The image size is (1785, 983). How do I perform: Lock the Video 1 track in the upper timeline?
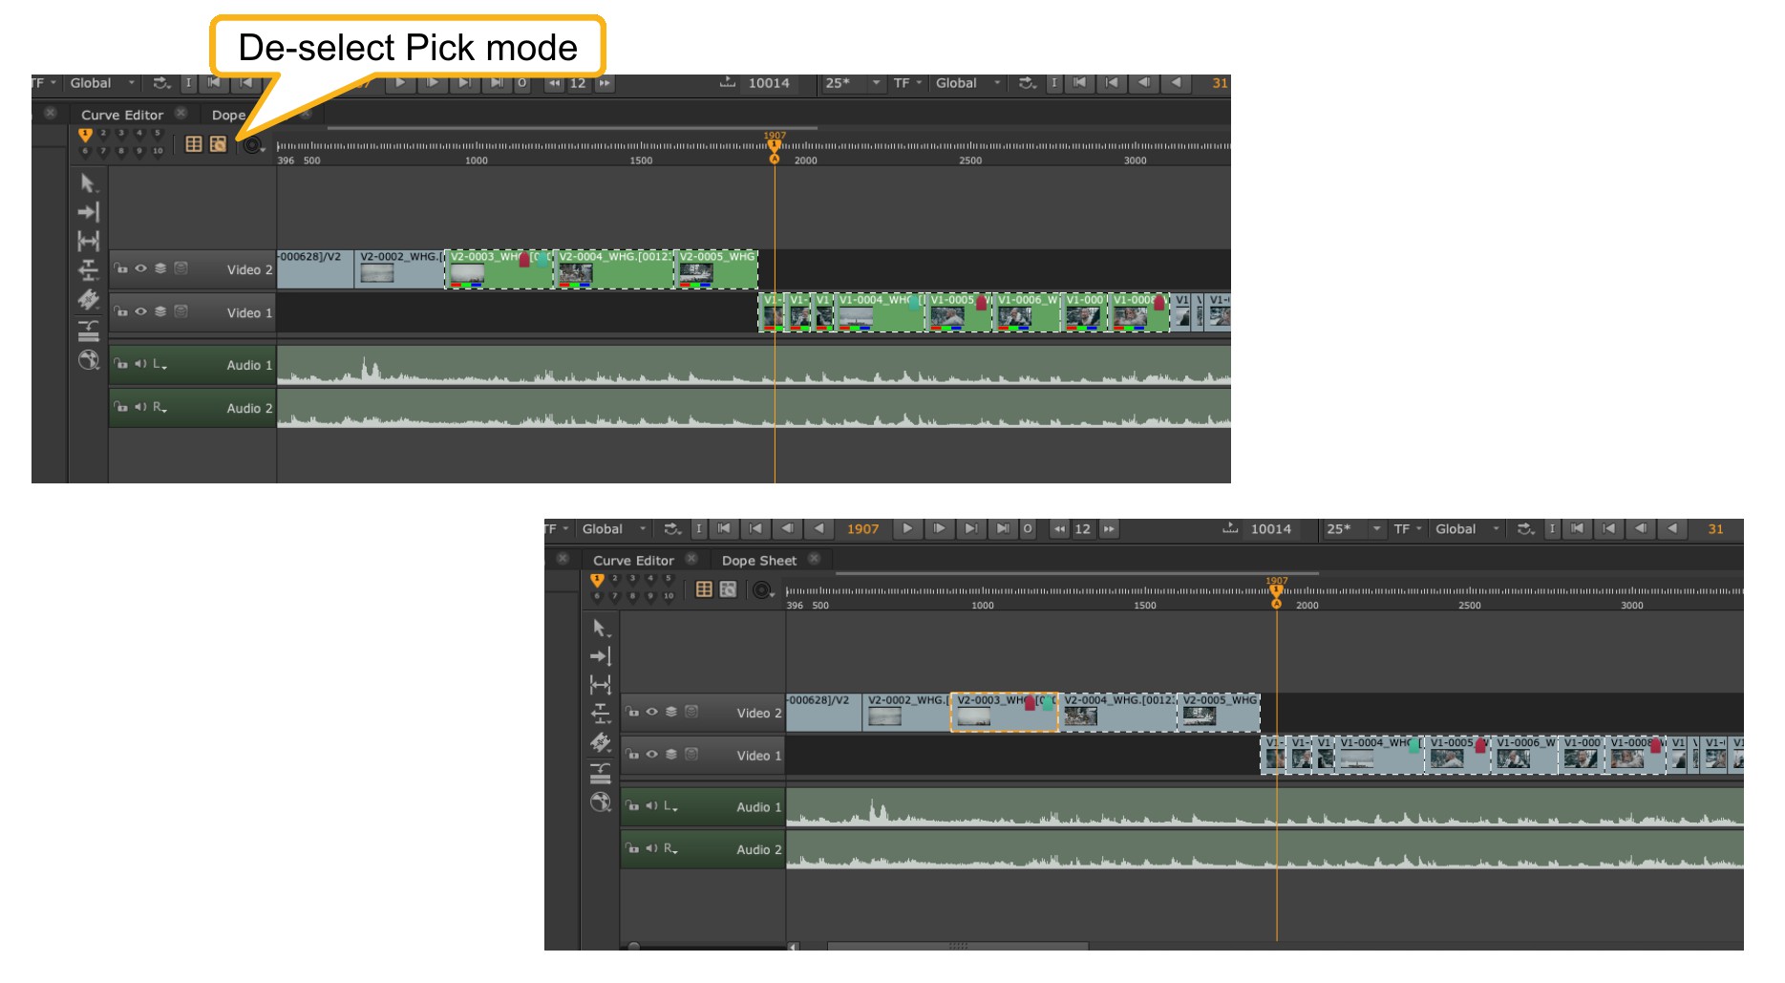coord(121,311)
